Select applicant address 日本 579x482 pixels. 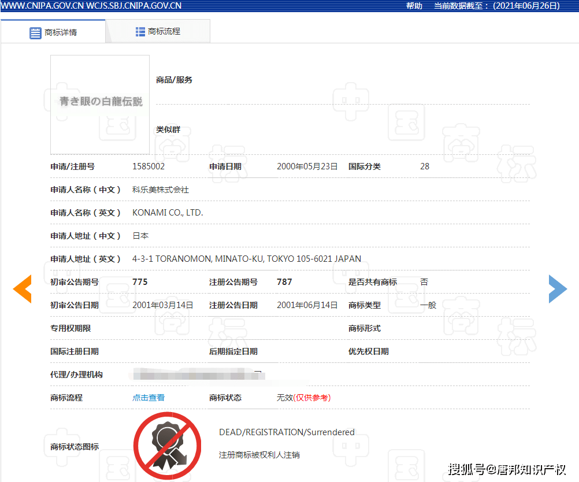(x=140, y=236)
